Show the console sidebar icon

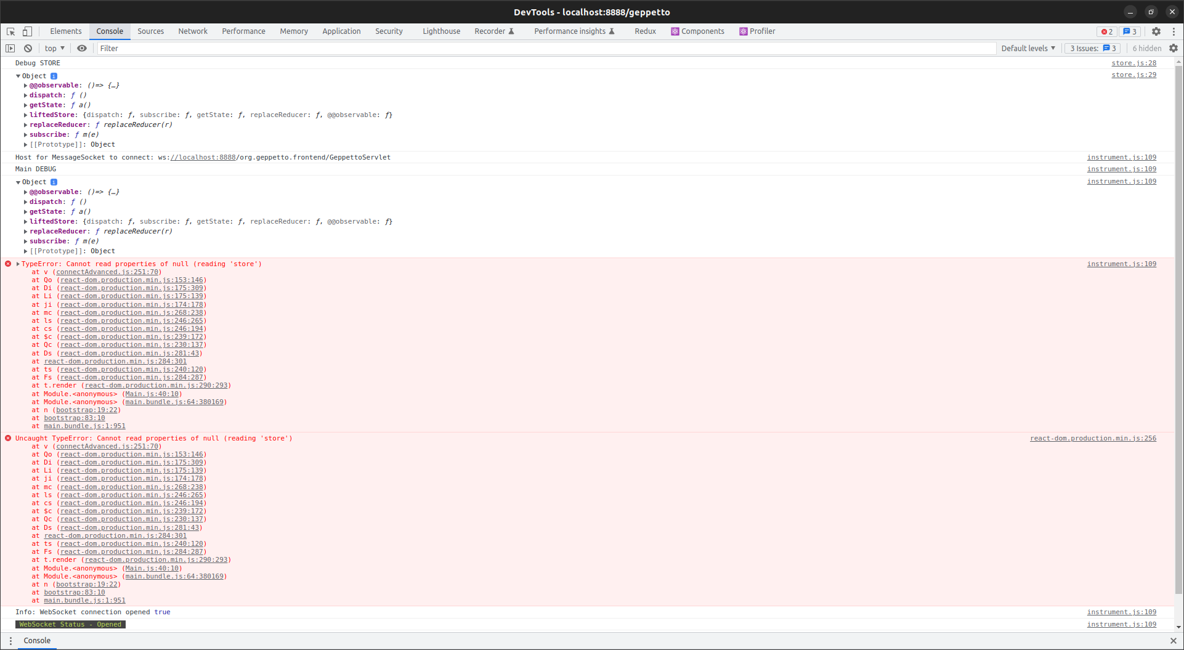10,48
